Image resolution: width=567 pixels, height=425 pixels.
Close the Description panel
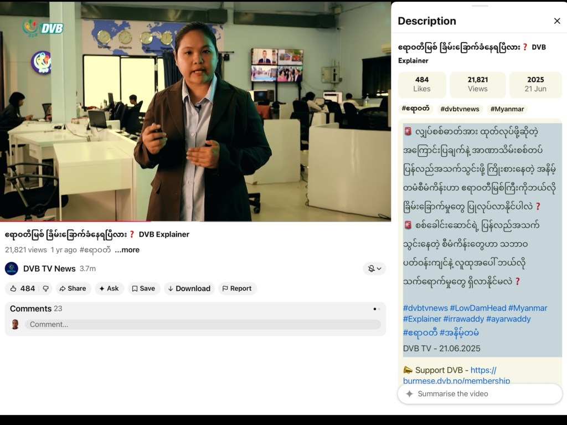557,21
